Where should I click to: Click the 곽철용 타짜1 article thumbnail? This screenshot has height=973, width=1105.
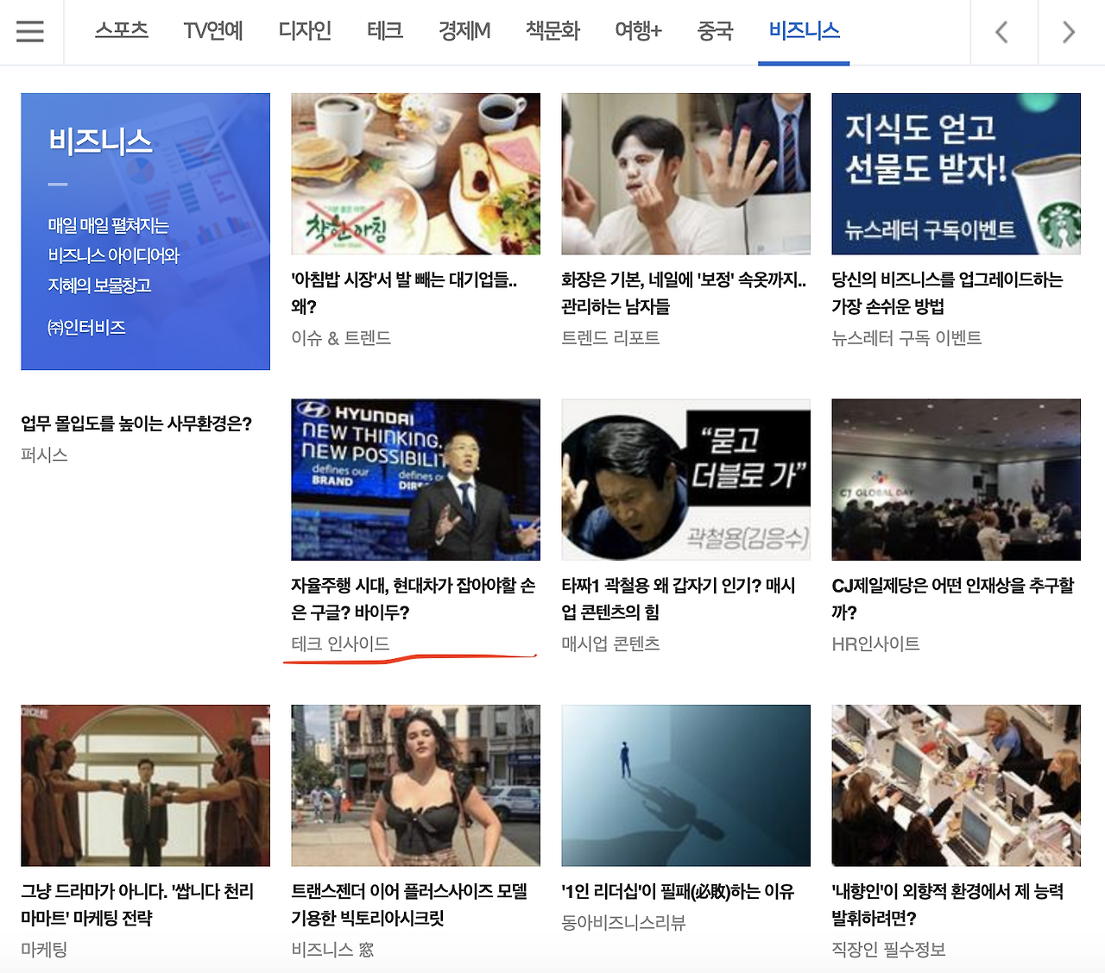point(685,480)
